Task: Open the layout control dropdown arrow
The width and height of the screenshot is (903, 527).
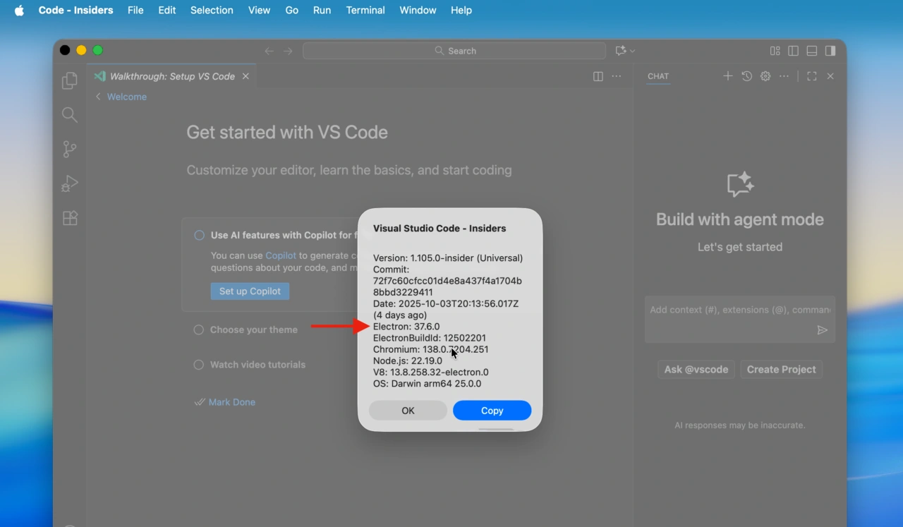Action: [631, 50]
